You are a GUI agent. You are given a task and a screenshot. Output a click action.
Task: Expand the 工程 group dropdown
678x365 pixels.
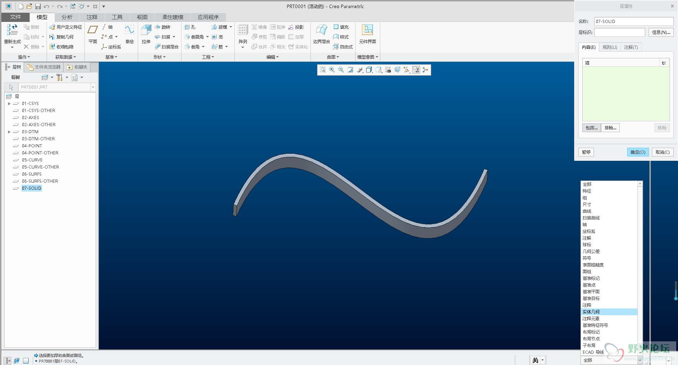pos(208,57)
